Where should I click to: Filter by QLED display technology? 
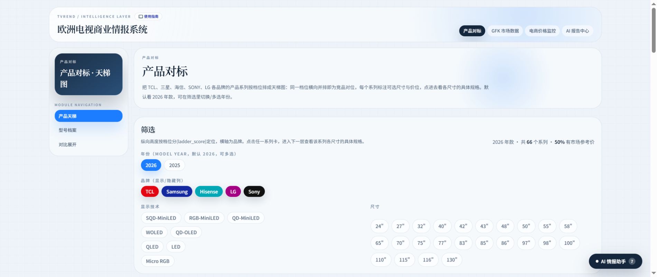pyautogui.click(x=152, y=247)
